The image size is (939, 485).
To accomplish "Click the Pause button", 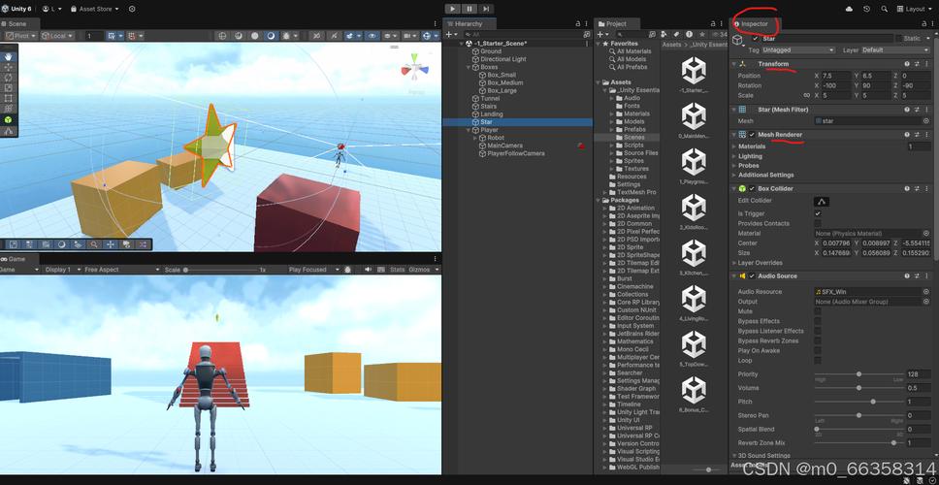I will pos(469,9).
